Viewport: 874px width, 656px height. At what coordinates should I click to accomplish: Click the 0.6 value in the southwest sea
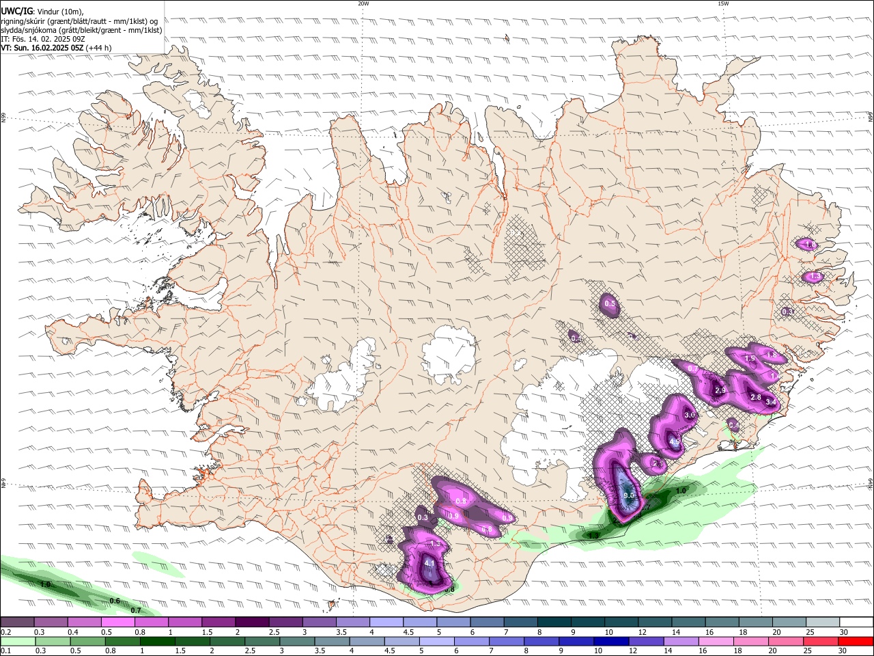pos(115,601)
